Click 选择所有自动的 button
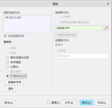 click(67, 35)
